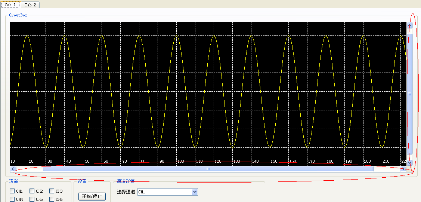
Task: Click the vertical scrollbar down arrow
Action: (409, 162)
